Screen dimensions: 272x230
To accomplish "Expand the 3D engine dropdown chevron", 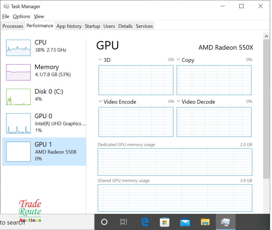I will [x=100, y=60].
